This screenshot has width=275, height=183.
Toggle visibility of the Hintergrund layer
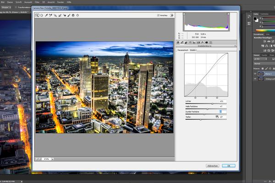[255, 78]
